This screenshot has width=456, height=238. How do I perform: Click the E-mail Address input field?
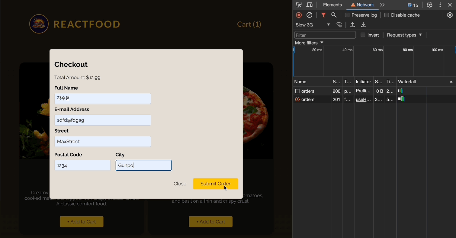[x=103, y=120]
